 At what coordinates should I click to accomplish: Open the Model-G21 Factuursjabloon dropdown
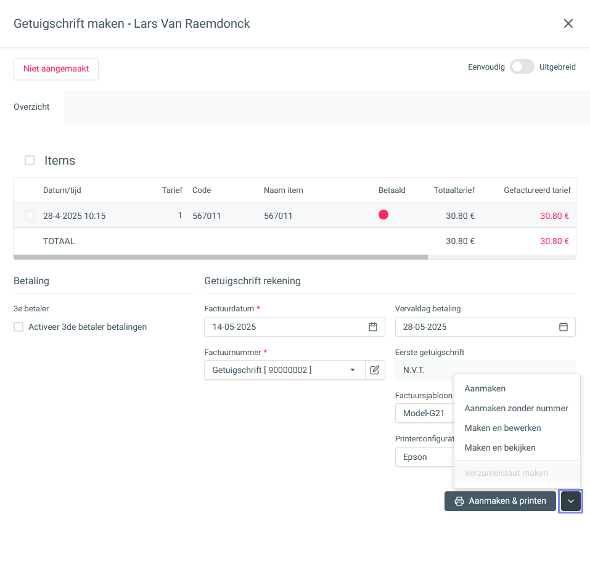[424, 413]
